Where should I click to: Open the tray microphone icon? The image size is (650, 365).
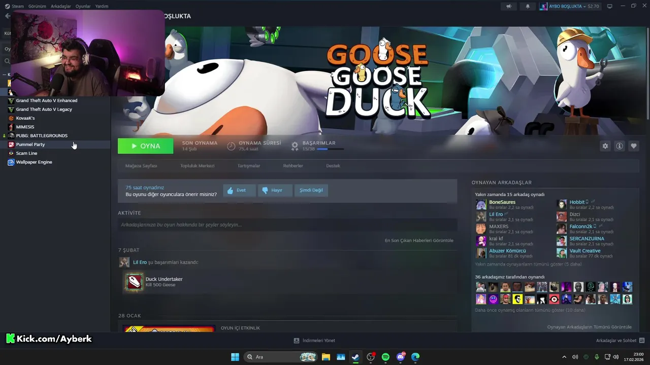coord(597,357)
